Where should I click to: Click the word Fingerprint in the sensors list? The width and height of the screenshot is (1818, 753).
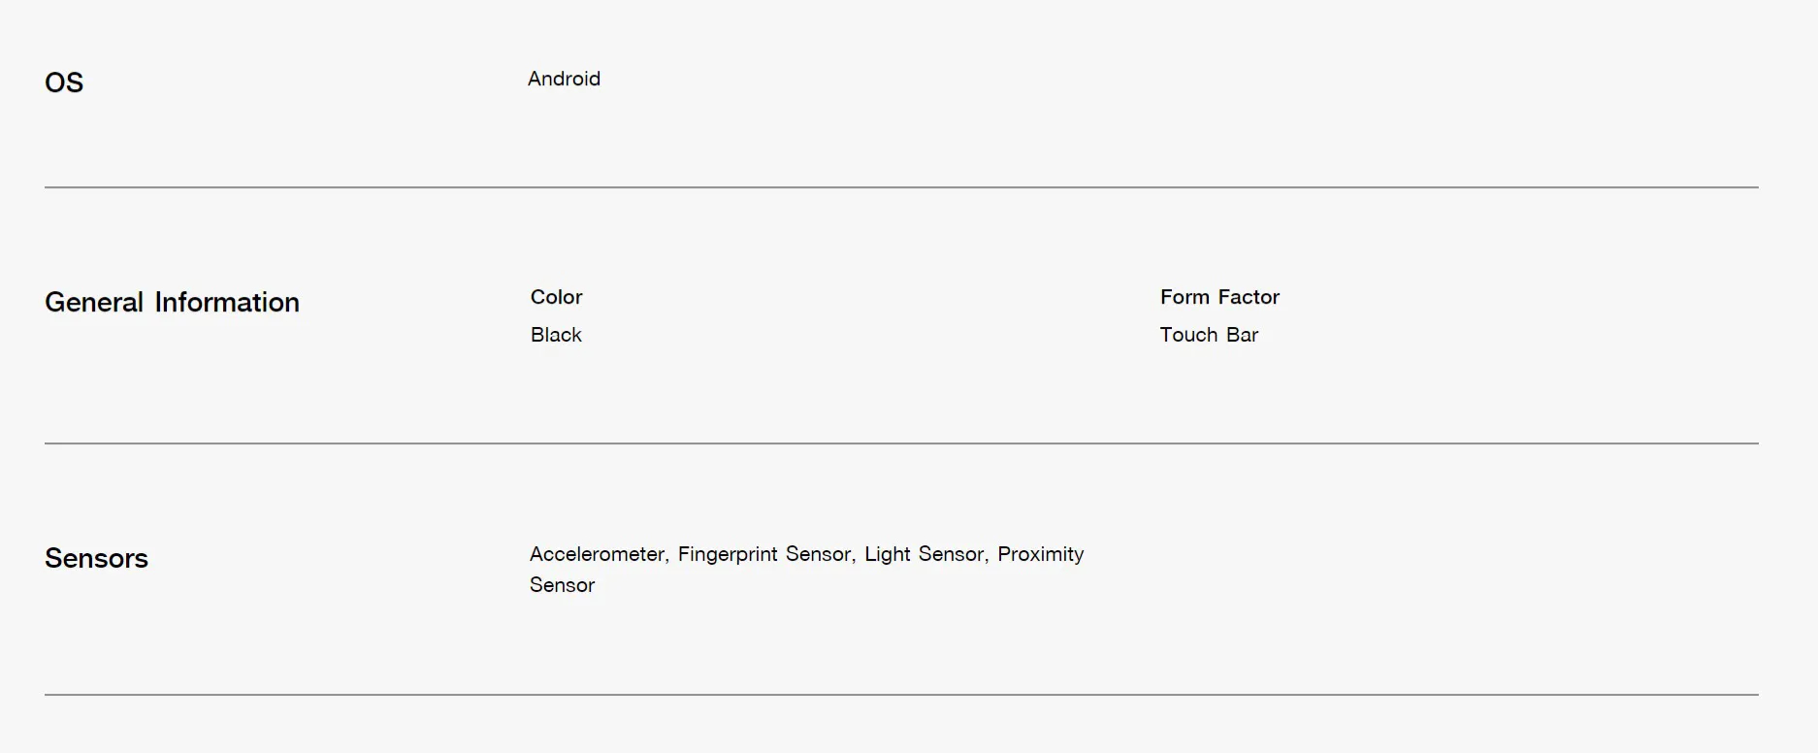[728, 554]
